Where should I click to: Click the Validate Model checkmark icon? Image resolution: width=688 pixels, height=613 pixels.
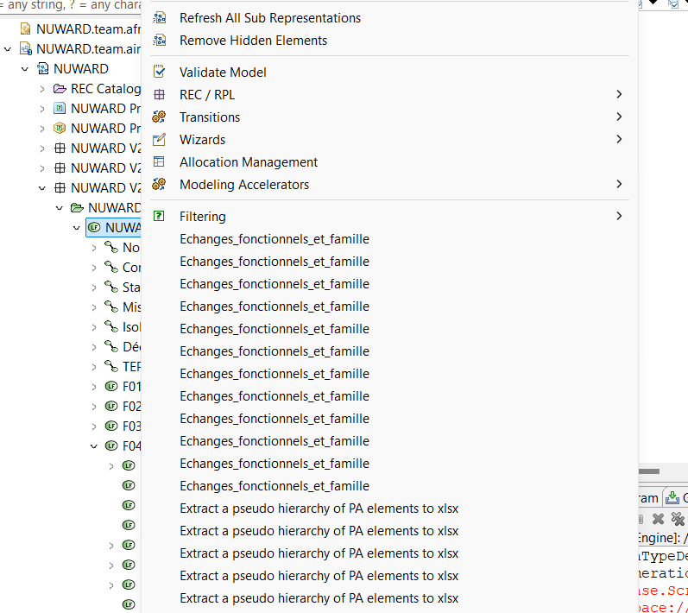point(159,73)
